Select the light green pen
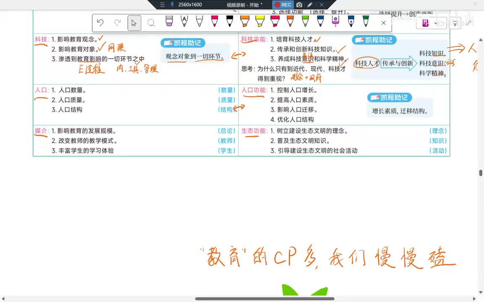This screenshot has width=484, height=302. point(305,21)
